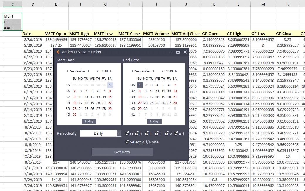Image resolution: width=305 pixels, height=191 pixels.
Task: Click the MSFT-Volume header cell
Action: point(156,34)
